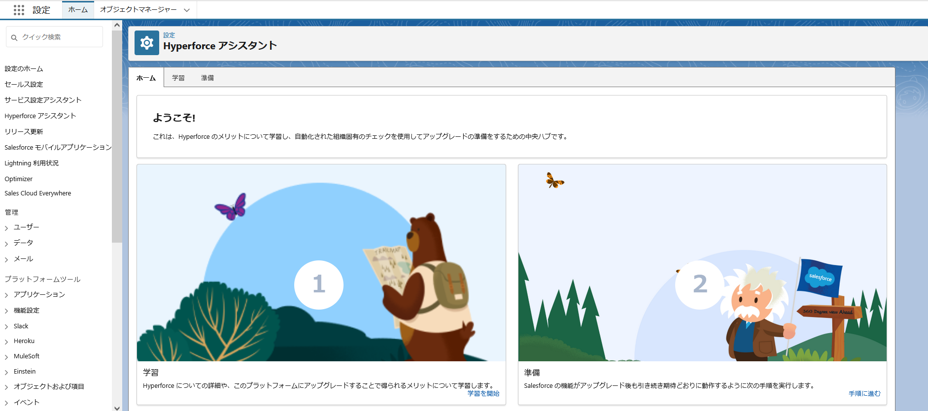Click the sidebar scroll down arrow
The width and height of the screenshot is (928, 411).
point(117,408)
